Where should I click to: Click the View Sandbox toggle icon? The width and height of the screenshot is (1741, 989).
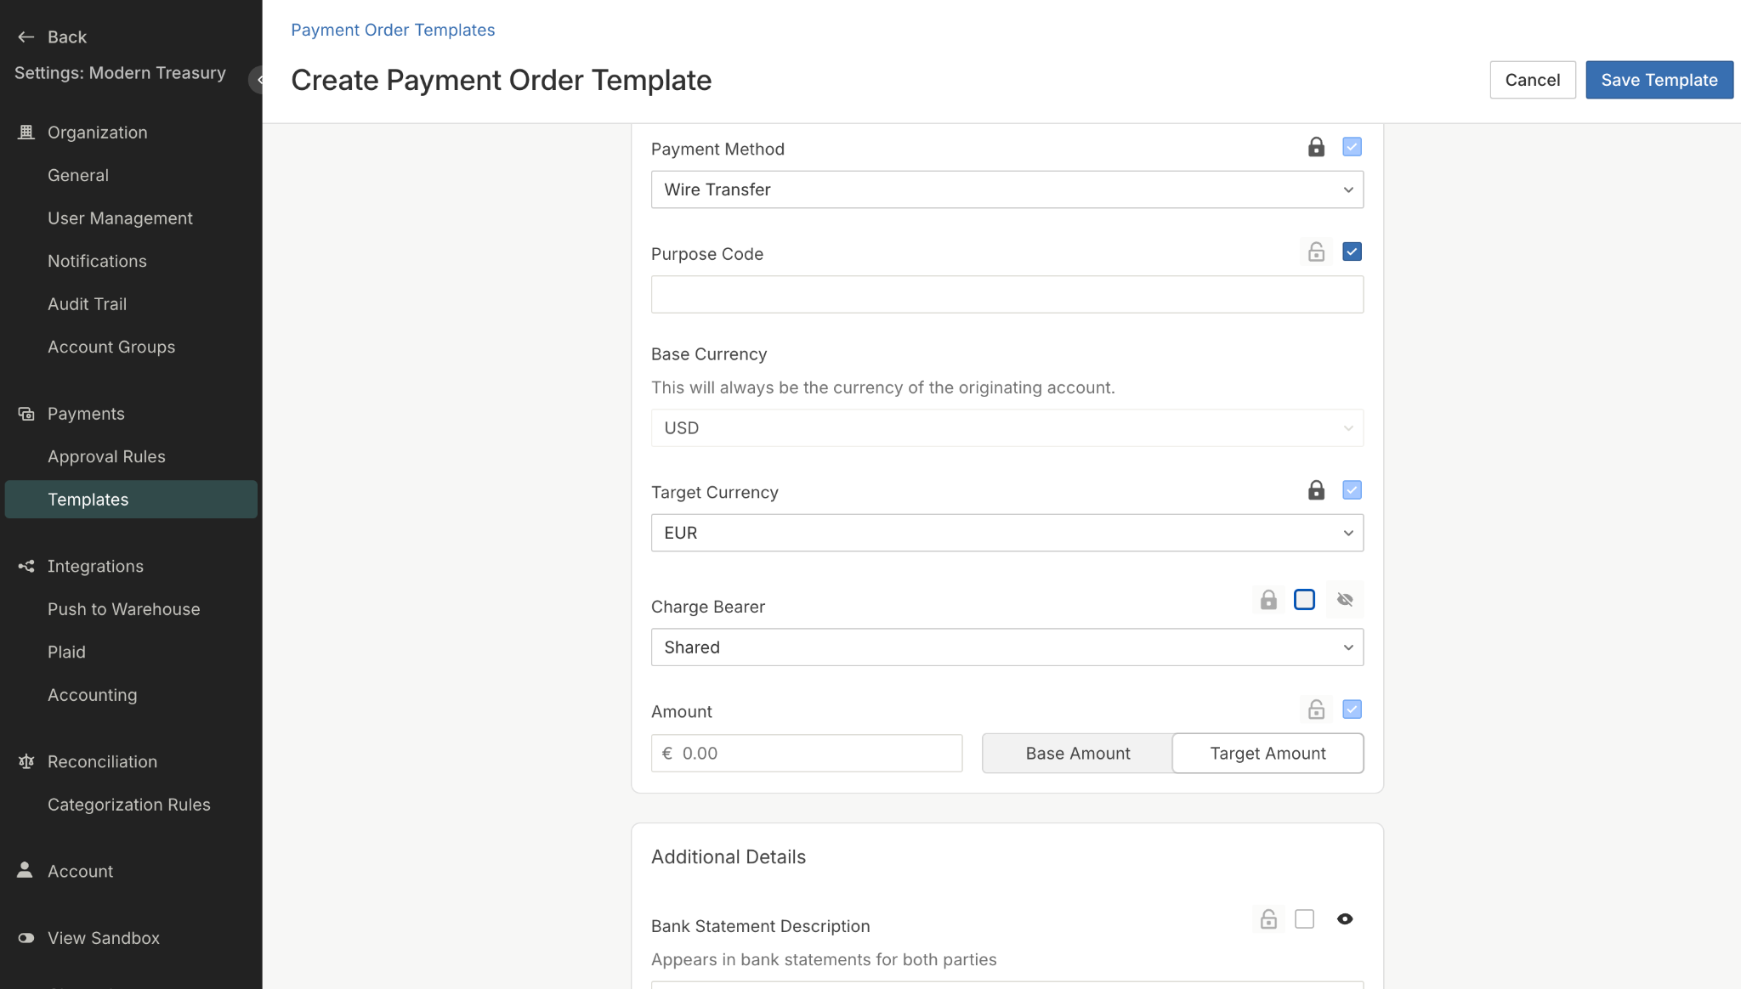(x=26, y=938)
